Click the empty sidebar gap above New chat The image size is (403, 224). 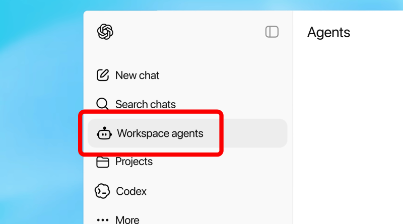pyautogui.click(x=187, y=54)
